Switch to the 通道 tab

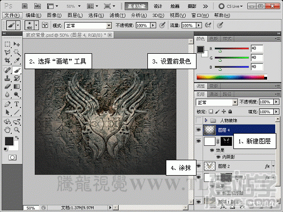click(x=213, y=94)
